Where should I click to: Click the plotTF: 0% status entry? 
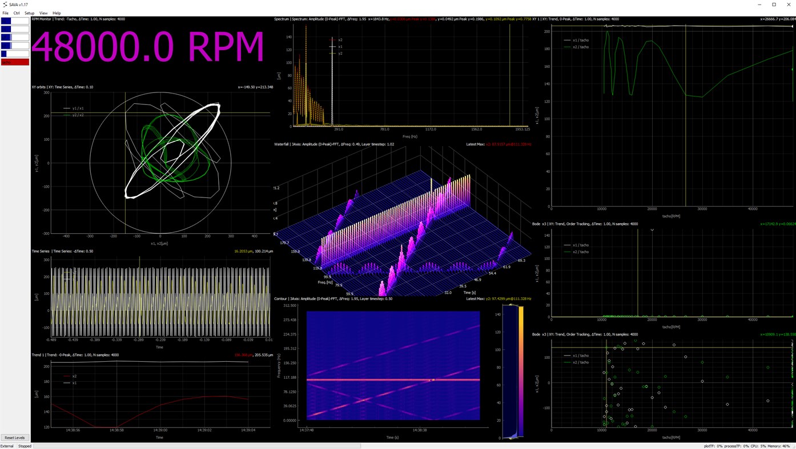coord(713,446)
